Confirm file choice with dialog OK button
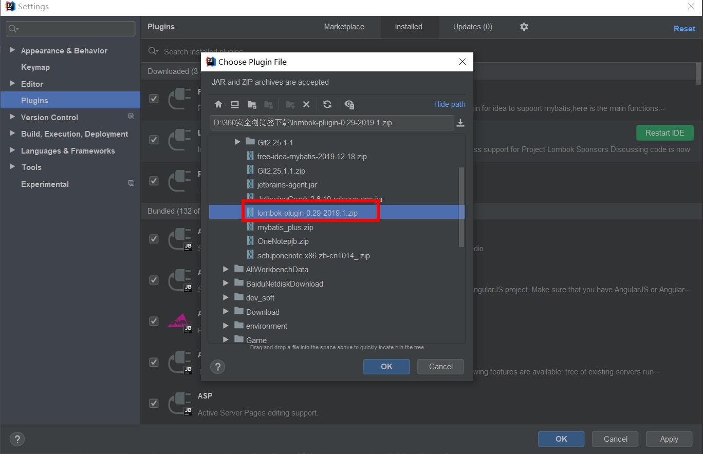 coord(386,367)
